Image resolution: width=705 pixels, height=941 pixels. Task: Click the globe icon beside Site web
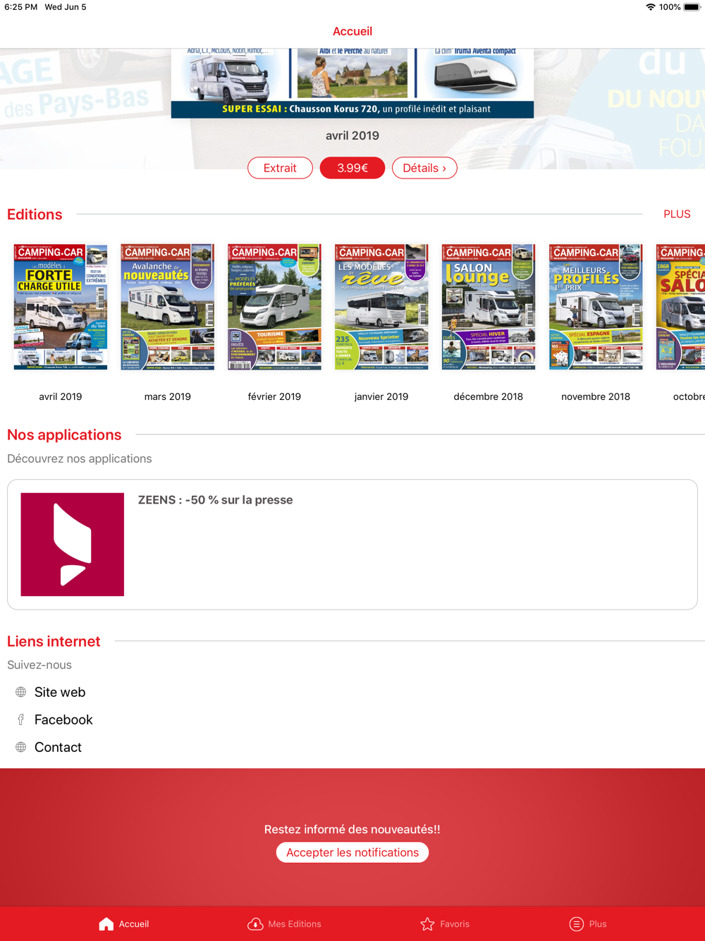tap(21, 692)
